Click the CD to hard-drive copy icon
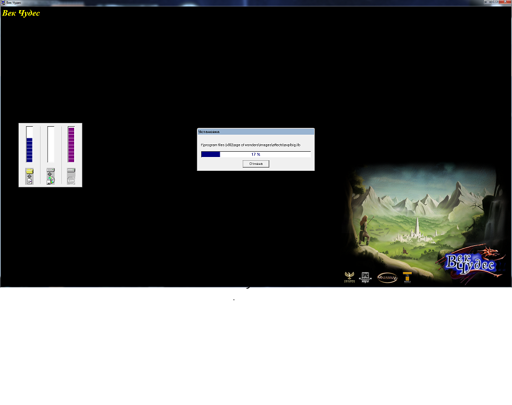 pos(51,176)
